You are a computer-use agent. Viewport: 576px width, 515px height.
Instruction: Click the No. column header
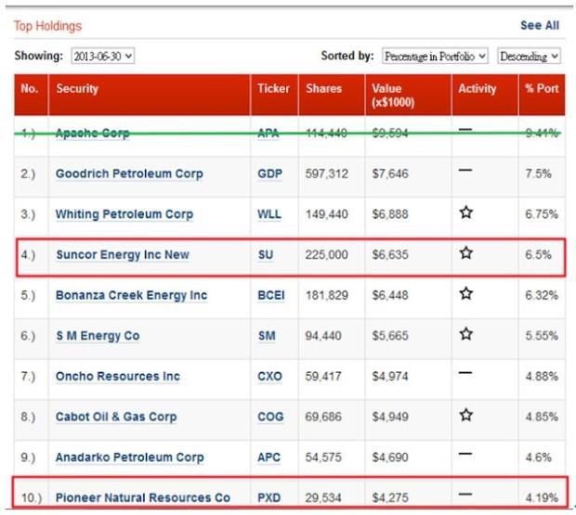[x=31, y=95]
